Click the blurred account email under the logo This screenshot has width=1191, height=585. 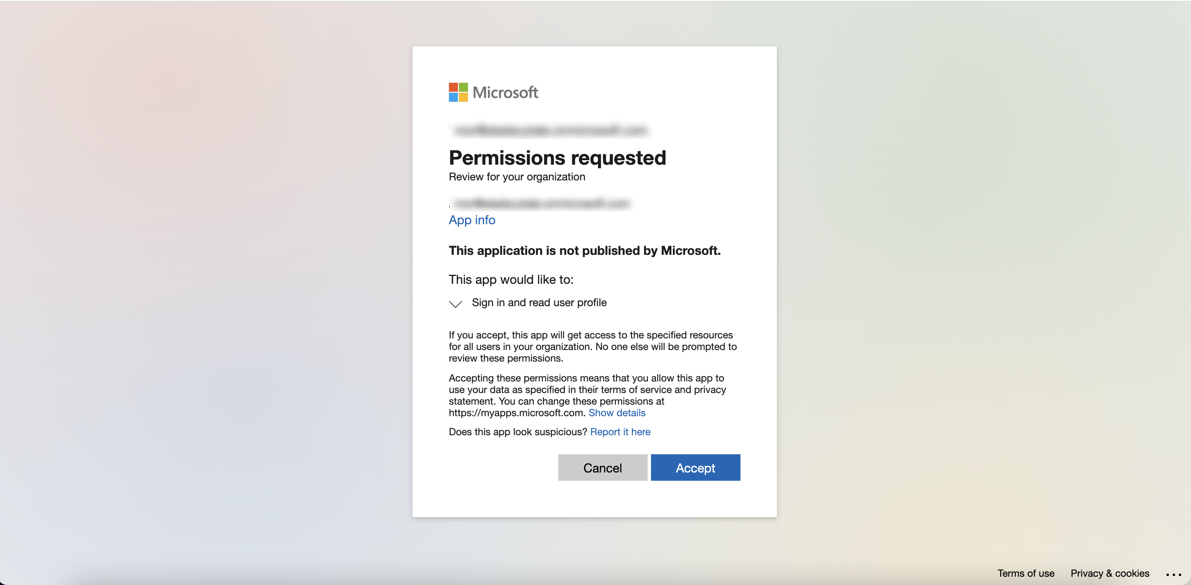click(x=550, y=130)
